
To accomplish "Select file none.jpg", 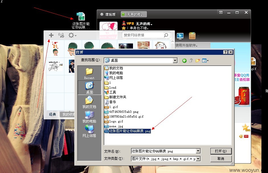I will (114, 126).
